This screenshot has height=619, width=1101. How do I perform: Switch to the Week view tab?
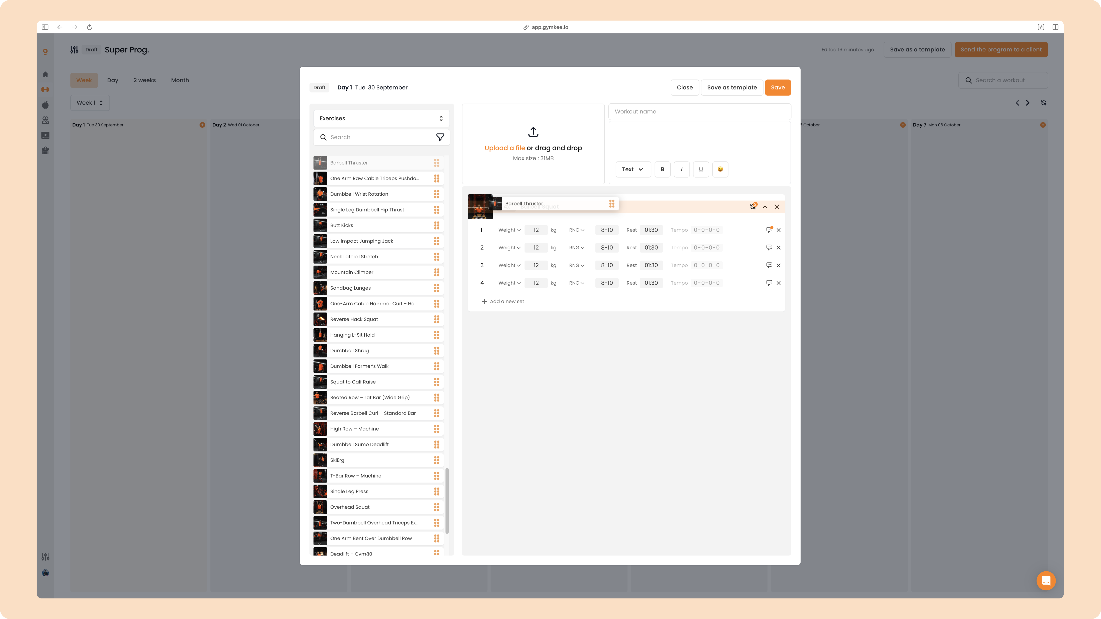[84, 80]
